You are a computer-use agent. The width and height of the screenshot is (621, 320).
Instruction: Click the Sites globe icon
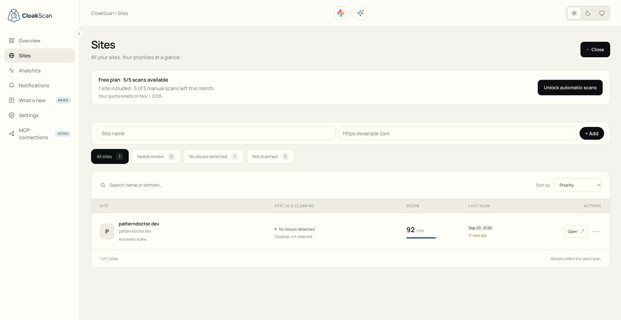tap(12, 55)
